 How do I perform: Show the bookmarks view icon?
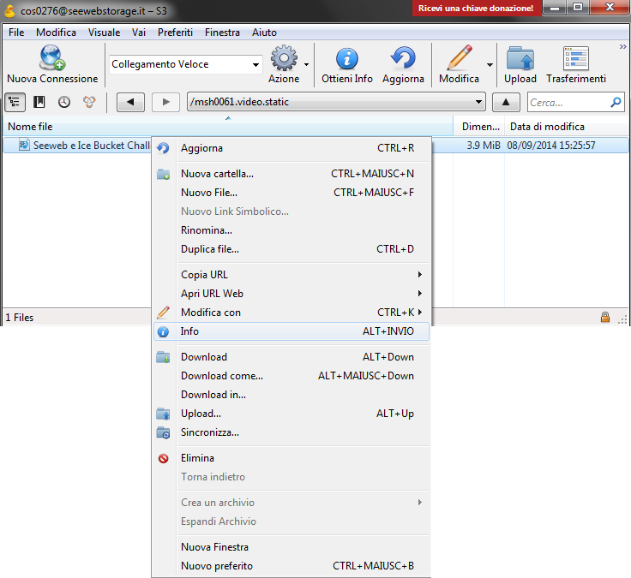[x=39, y=102]
